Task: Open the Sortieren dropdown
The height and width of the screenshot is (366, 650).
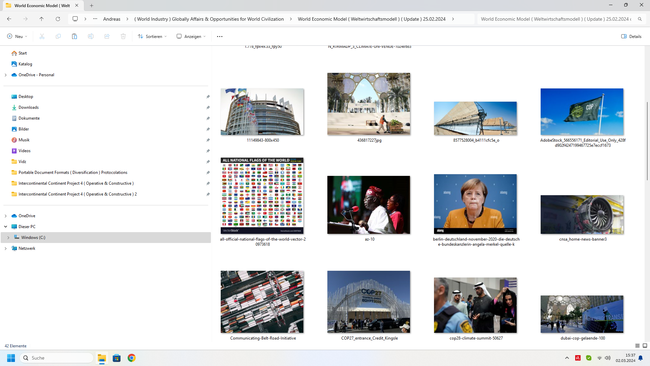Action: [152, 36]
